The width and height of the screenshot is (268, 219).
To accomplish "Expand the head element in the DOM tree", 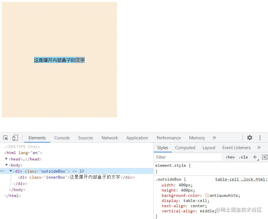I will coord(6,159).
